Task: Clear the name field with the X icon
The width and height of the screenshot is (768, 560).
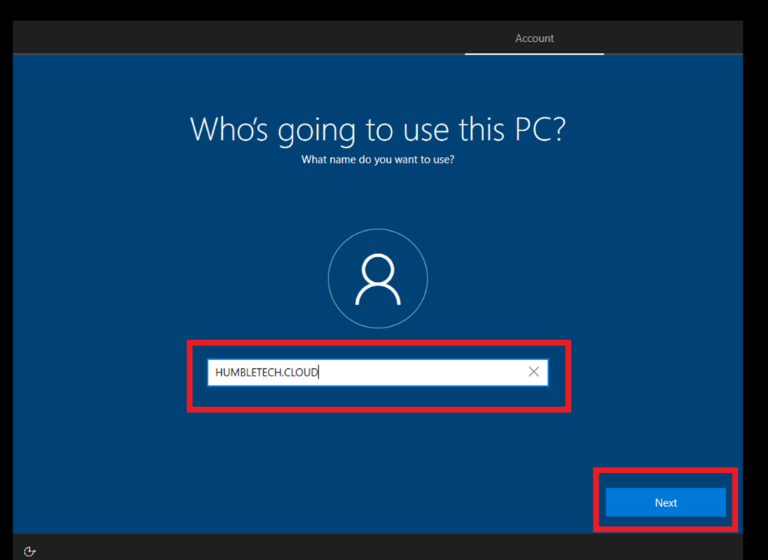Action: 534,372
